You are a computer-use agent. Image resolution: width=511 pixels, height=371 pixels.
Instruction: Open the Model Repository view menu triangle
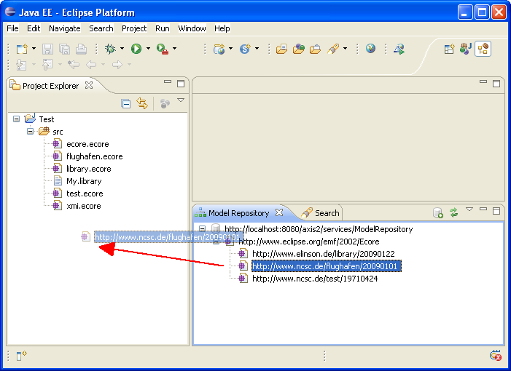click(469, 209)
